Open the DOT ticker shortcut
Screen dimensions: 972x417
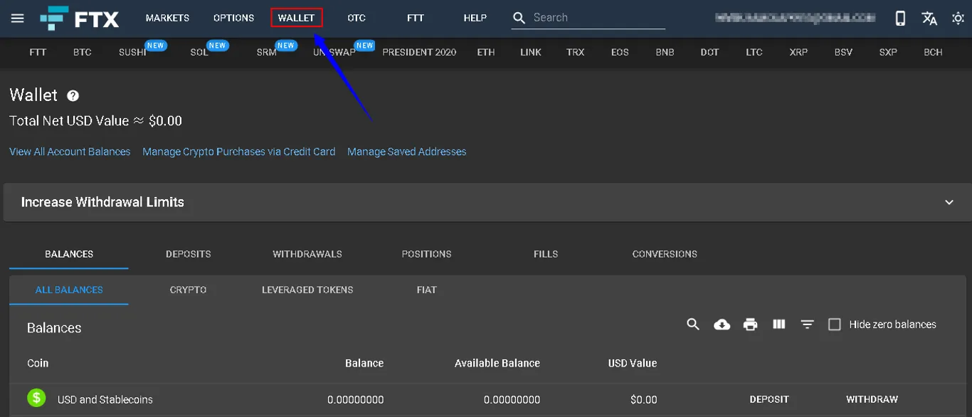[709, 52]
